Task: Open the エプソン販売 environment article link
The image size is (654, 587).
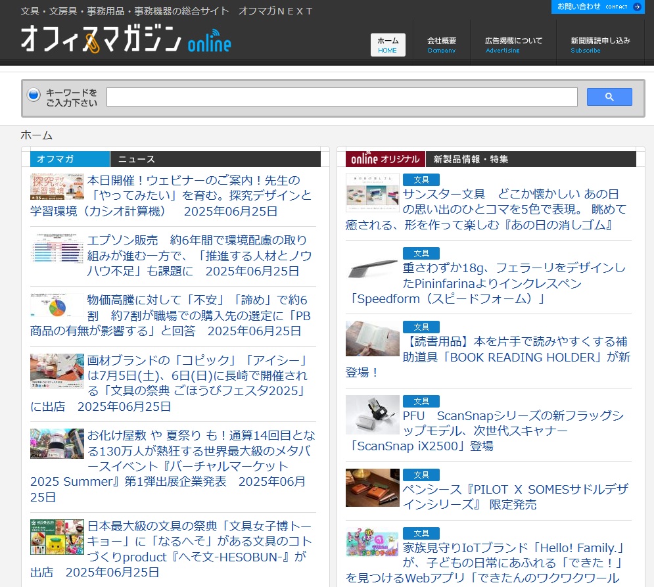Action: point(199,255)
